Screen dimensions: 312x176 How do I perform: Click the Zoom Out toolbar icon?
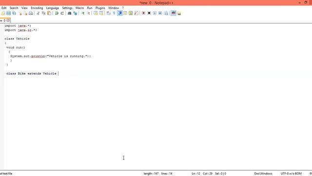point(88,13)
